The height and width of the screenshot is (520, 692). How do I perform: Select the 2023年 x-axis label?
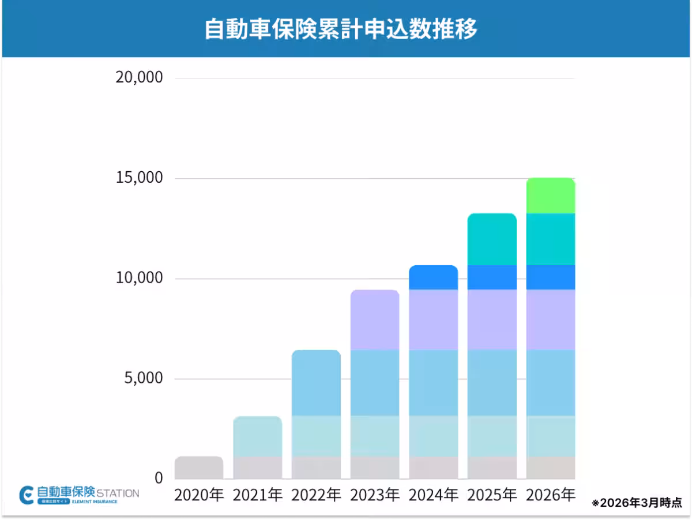pos(375,495)
